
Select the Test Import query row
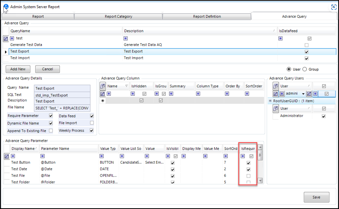[173, 58]
